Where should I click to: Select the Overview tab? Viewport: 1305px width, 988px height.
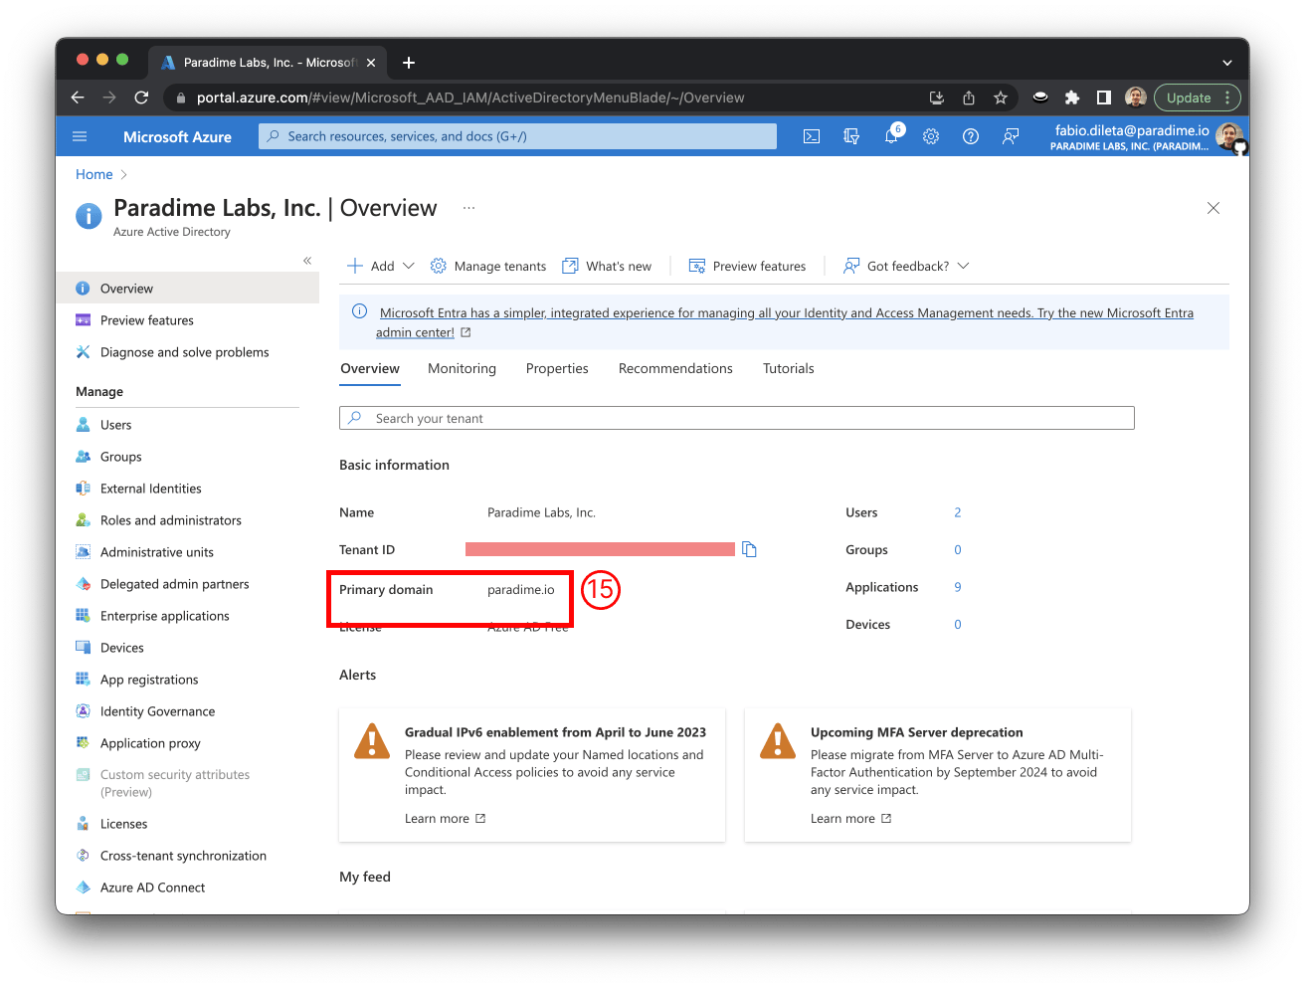pos(370,368)
